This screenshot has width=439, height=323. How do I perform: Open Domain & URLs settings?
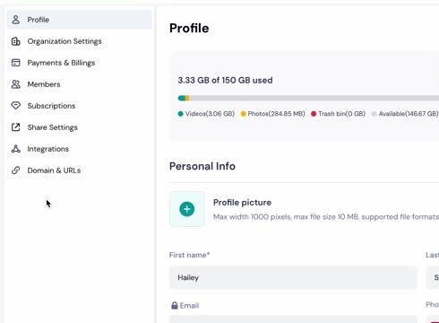pos(79,170)
